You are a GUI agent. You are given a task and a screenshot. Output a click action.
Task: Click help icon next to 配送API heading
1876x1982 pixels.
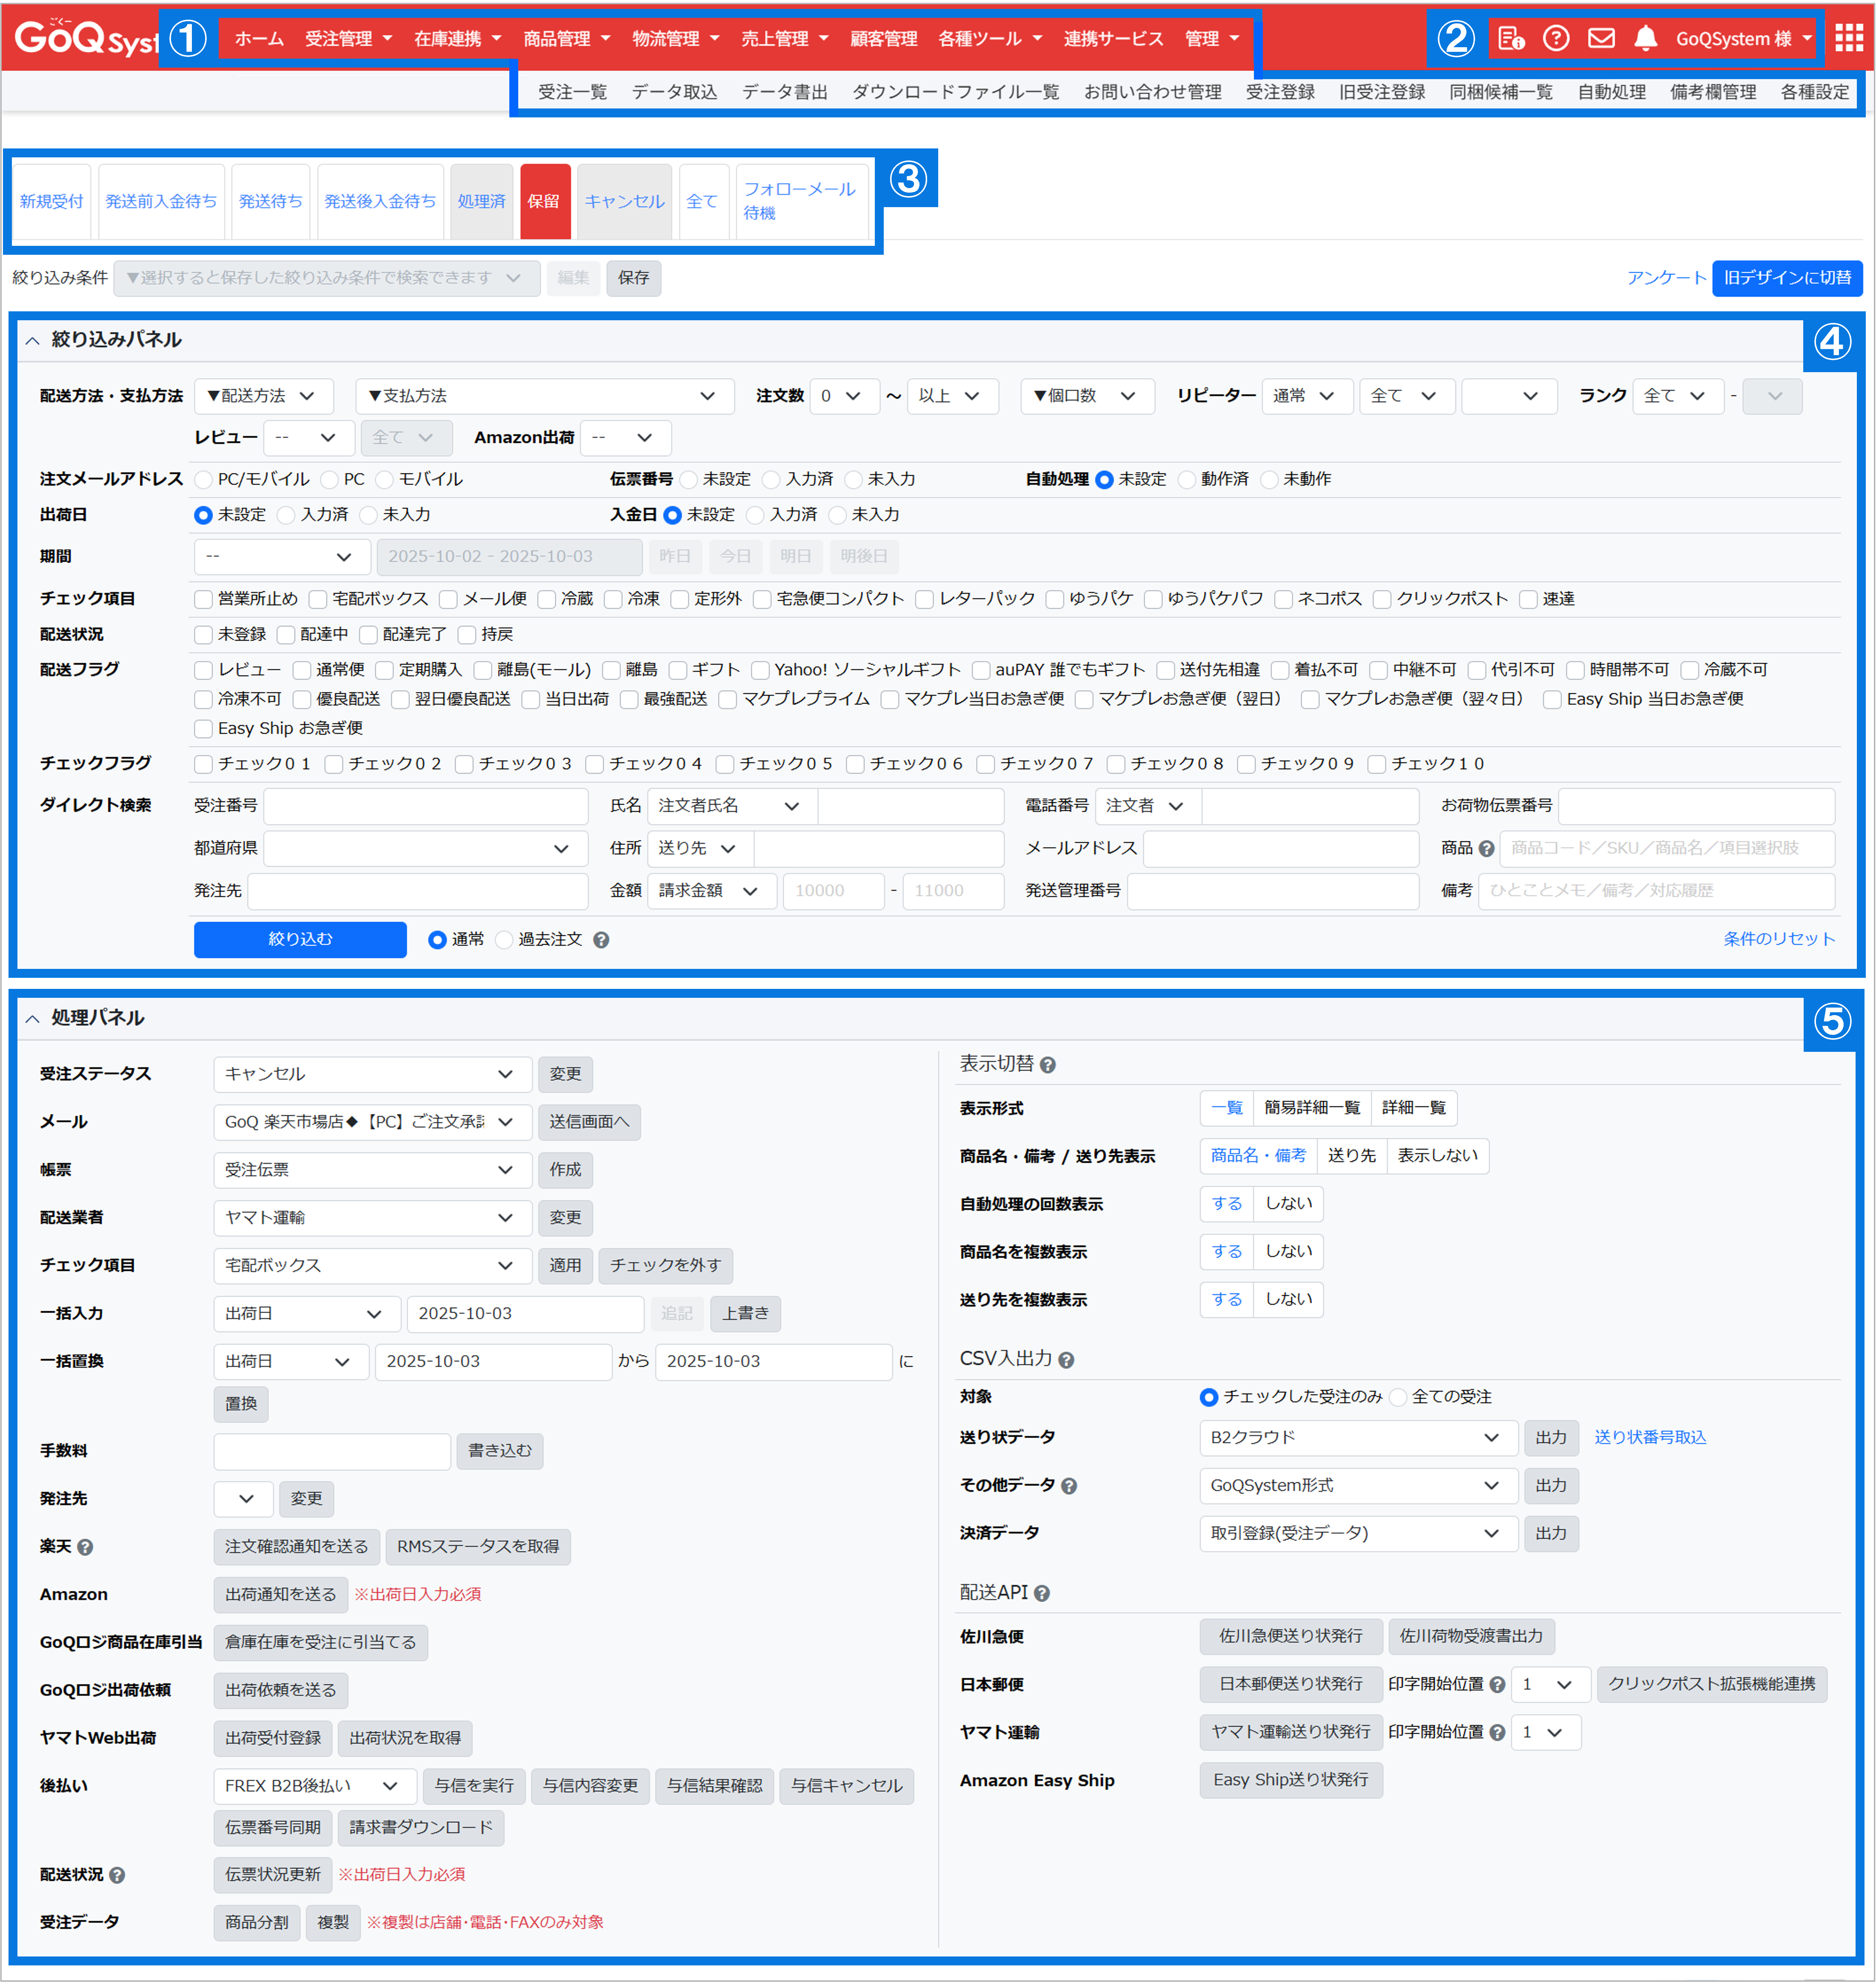[x=1041, y=1594]
